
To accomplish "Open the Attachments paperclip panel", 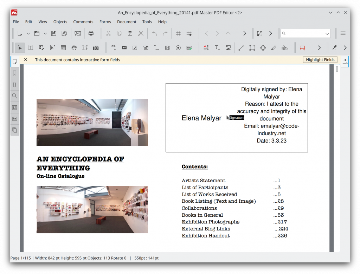I will [x=14, y=84].
